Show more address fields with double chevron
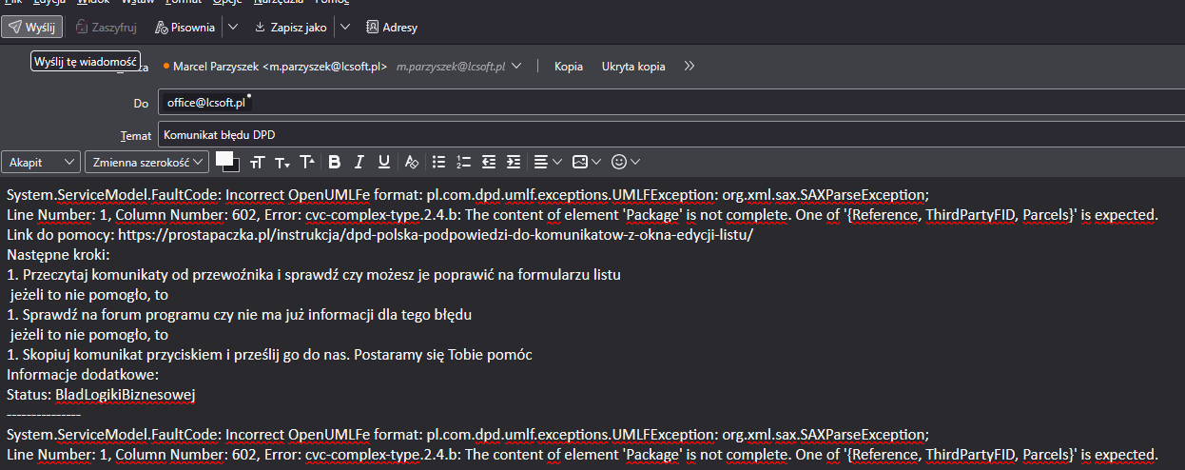 point(690,67)
